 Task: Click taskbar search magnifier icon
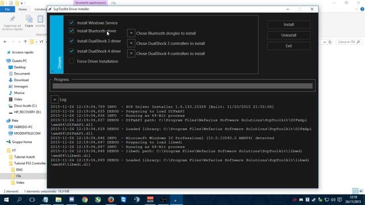[x=19, y=200]
